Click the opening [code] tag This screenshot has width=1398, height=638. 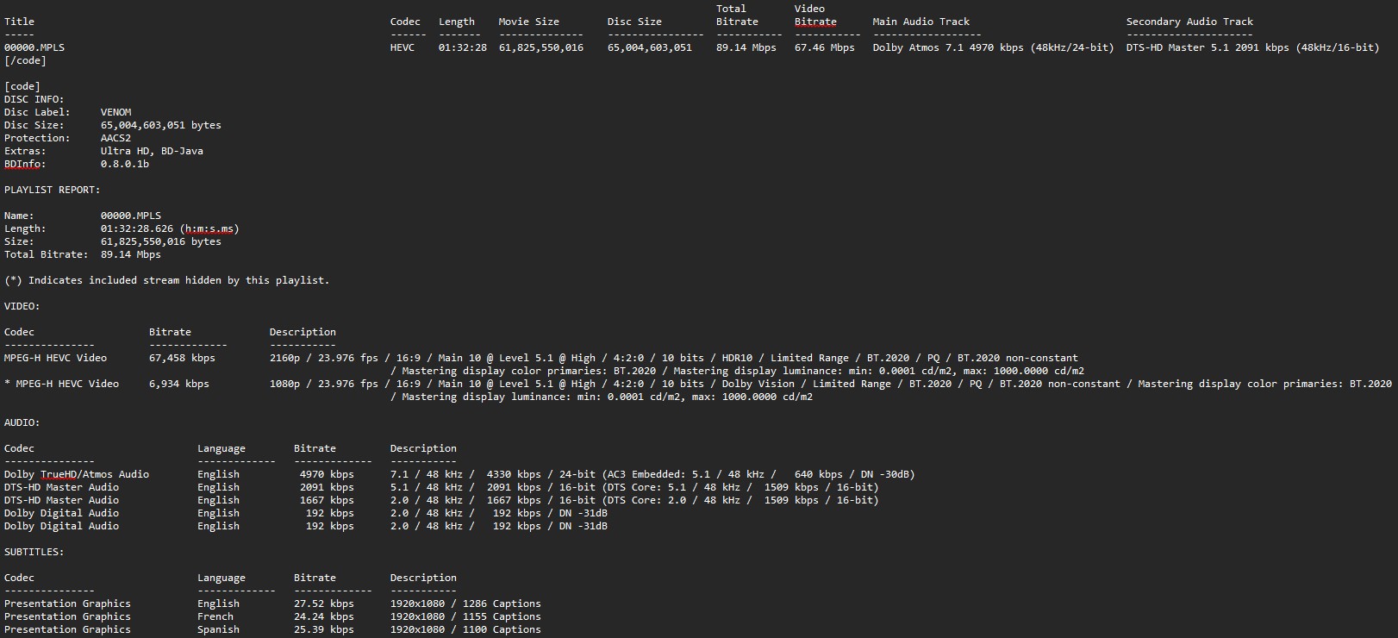(22, 86)
